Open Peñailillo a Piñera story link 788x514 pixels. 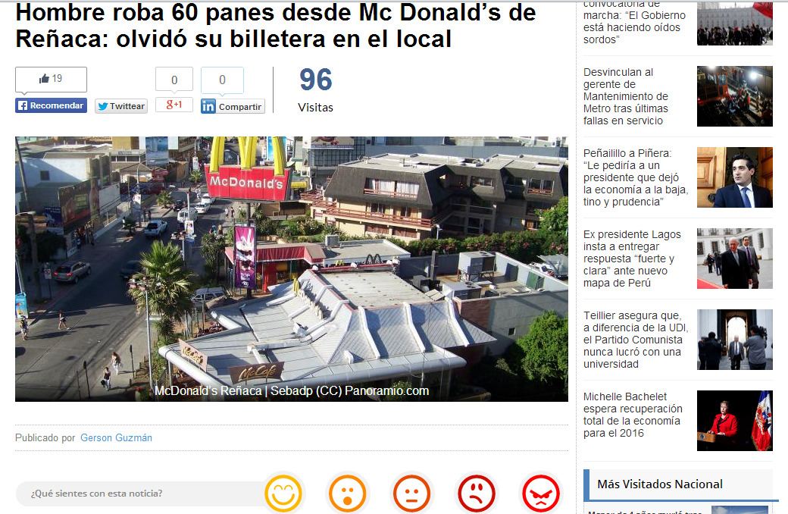pyautogui.click(x=636, y=177)
